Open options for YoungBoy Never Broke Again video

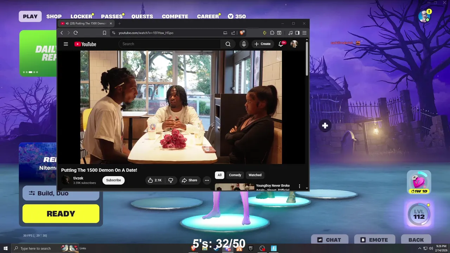click(300, 186)
